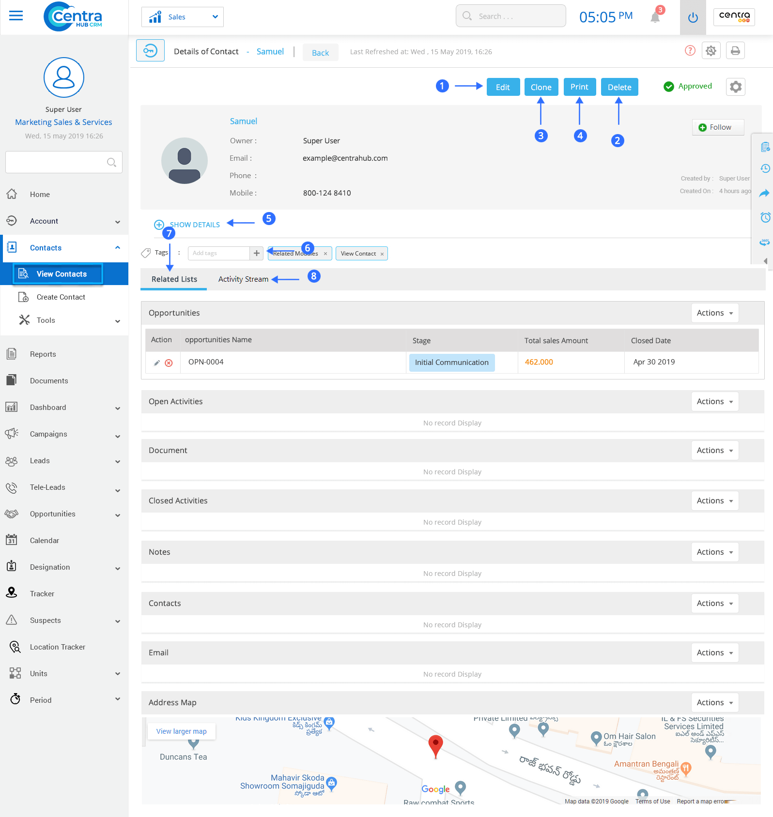Click the Delete button
Image resolution: width=773 pixels, height=817 pixels.
click(x=619, y=87)
